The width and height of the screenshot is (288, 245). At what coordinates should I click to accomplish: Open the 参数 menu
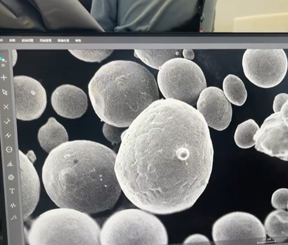(12, 41)
